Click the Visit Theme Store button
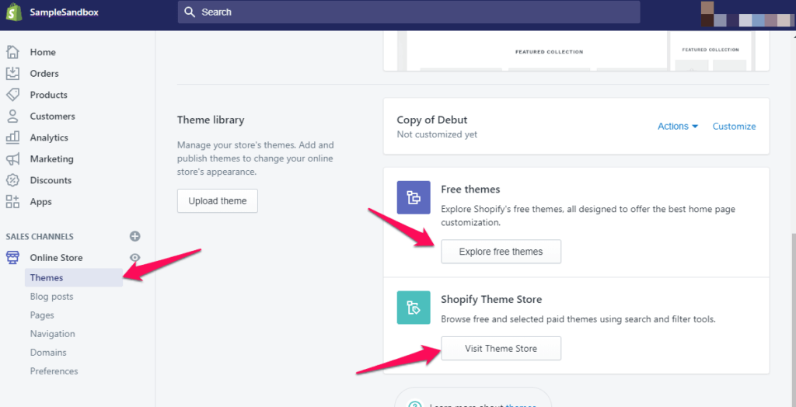The height and width of the screenshot is (407, 796). point(501,349)
